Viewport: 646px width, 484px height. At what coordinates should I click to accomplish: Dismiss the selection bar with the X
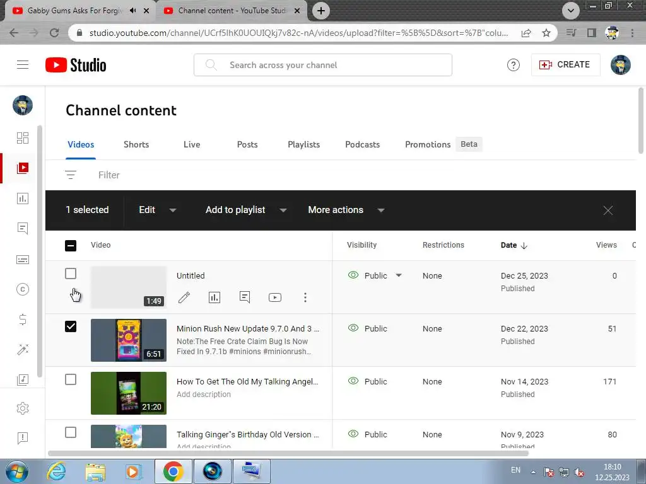[x=608, y=210]
